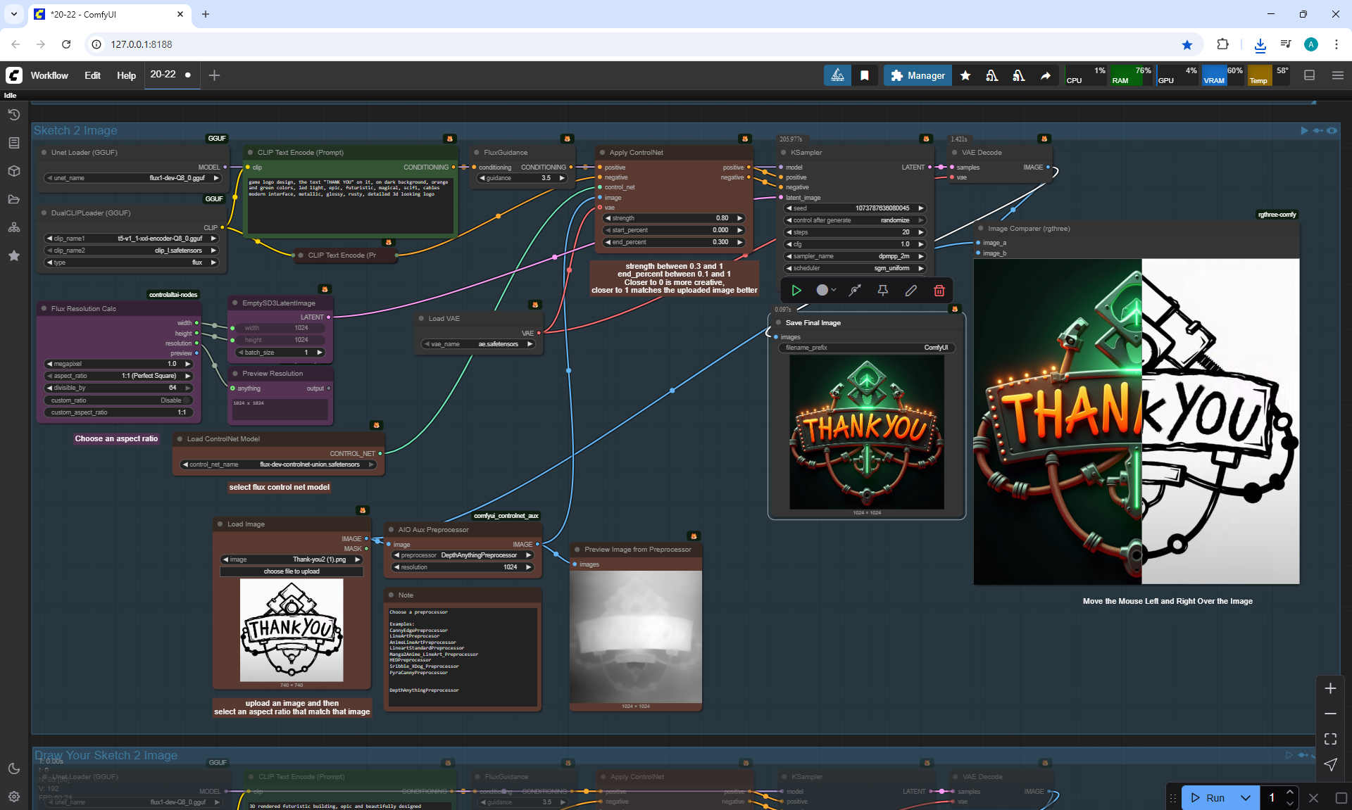Open the Workflow menu
The height and width of the screenshot is (810, 1352).
(49, 75)
